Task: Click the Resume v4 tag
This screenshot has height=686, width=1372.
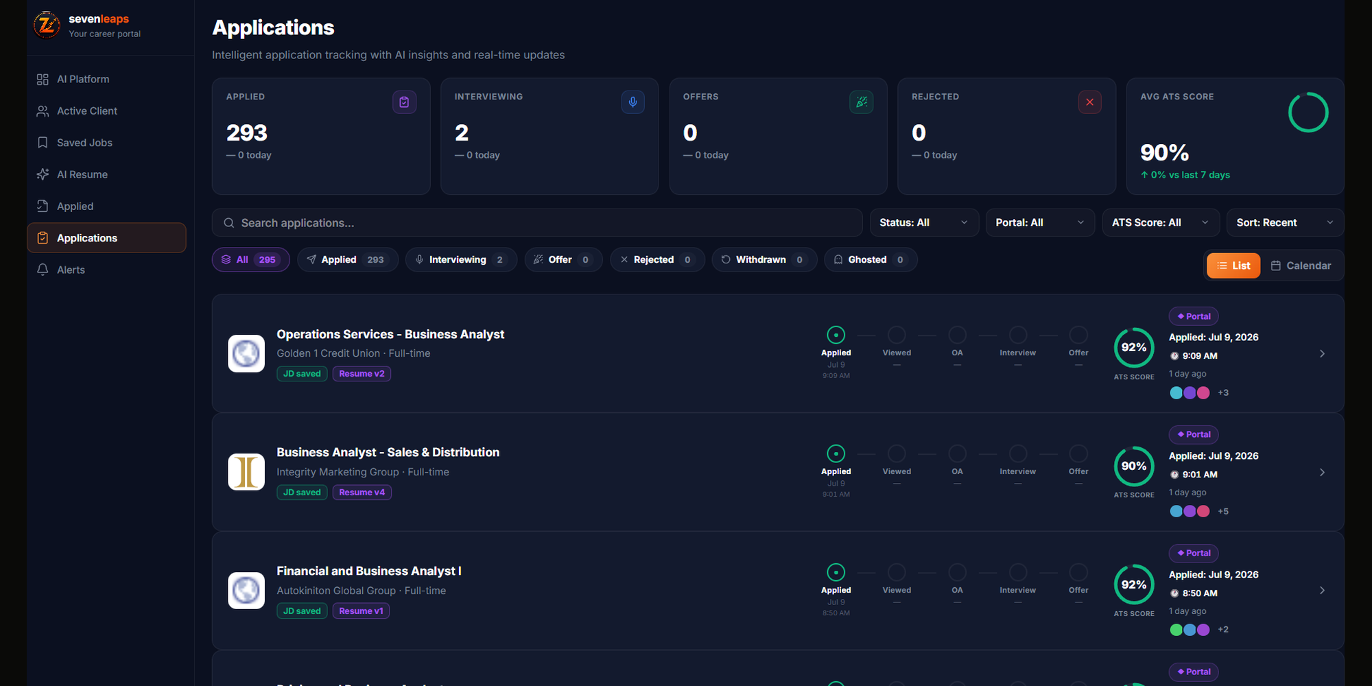Action: click(362, 492)
